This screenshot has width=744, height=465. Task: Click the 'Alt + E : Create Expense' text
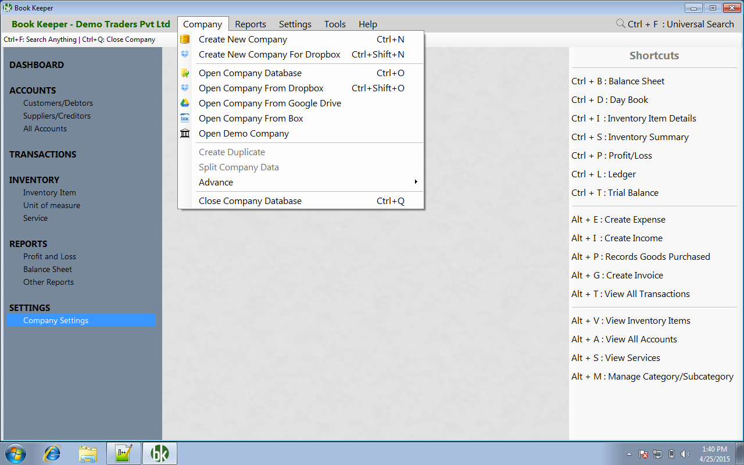click(618, 220)
